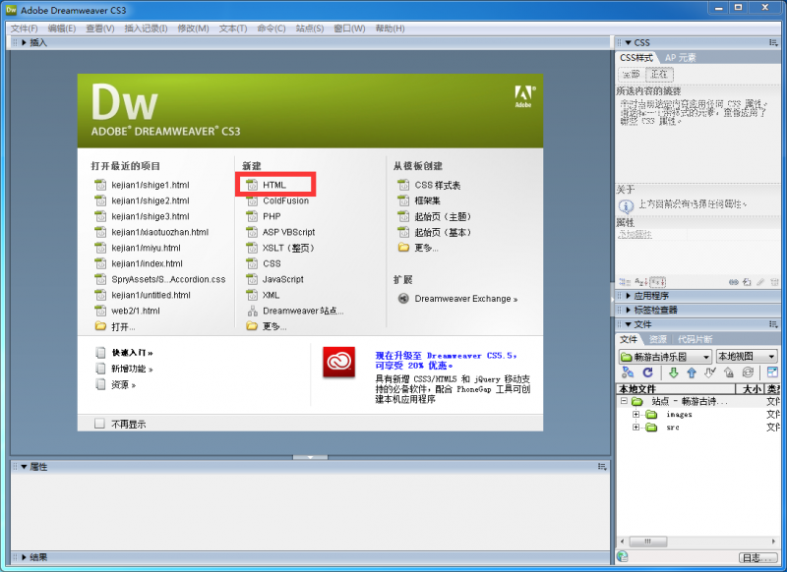
Task: Click the edit style pencil icon in CSS panel
Action: 760,282
